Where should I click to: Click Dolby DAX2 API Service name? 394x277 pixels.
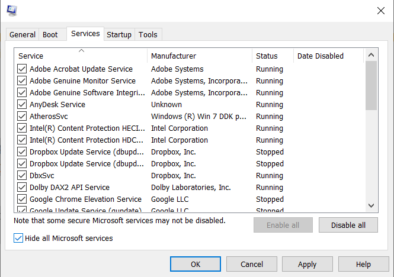[69, 188]
